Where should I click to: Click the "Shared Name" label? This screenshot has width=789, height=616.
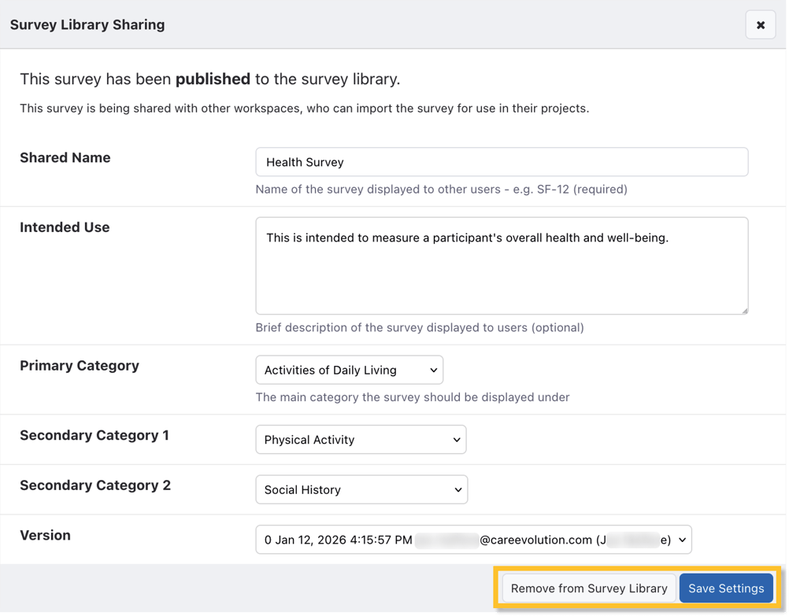pos(65,158)
